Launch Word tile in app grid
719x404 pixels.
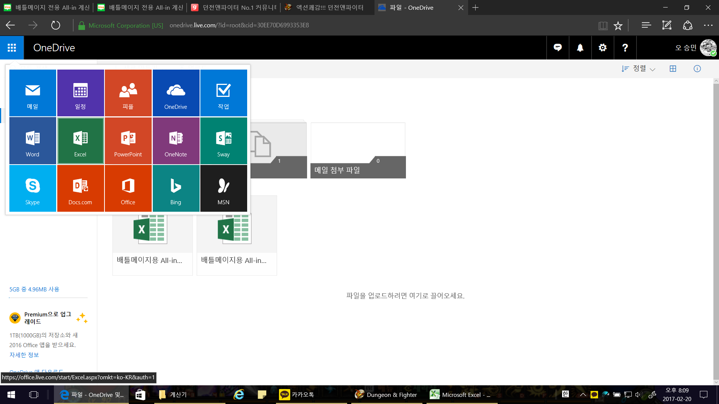click(33, 141)
